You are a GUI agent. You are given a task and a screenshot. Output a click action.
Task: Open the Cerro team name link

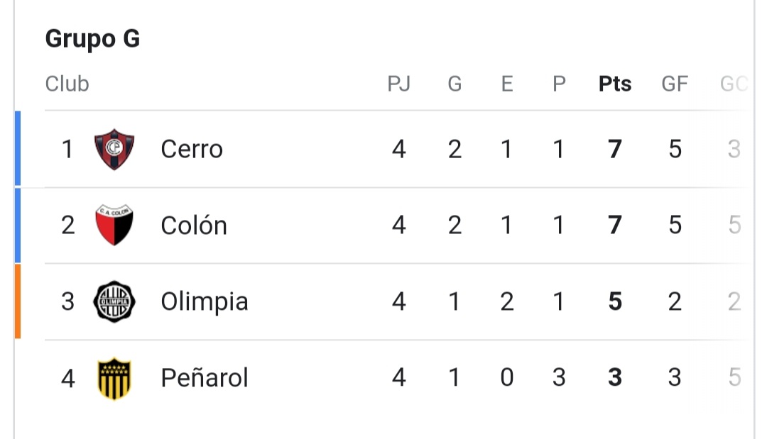(192, 149)
